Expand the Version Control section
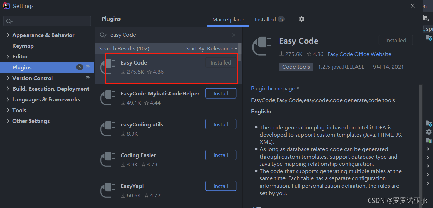This screenshot has height=208, width=433. tap(8, 78)
